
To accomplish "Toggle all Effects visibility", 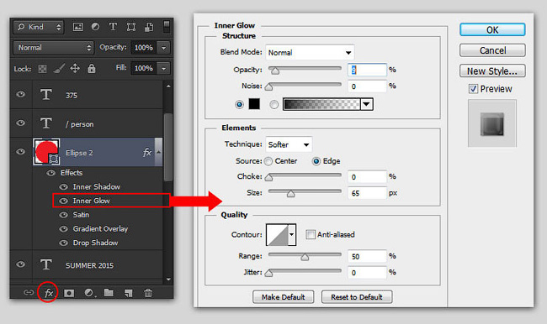I will pyautogui.click(x=51, y=173).
